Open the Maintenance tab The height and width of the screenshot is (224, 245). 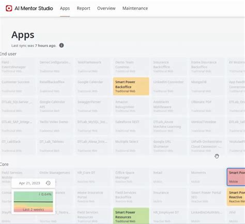[x=135, y=8]
